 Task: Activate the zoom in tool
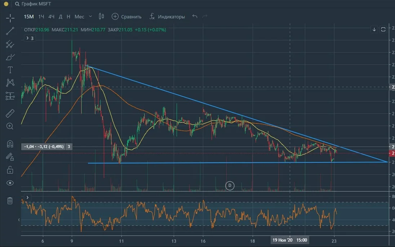tap(10, 126)
